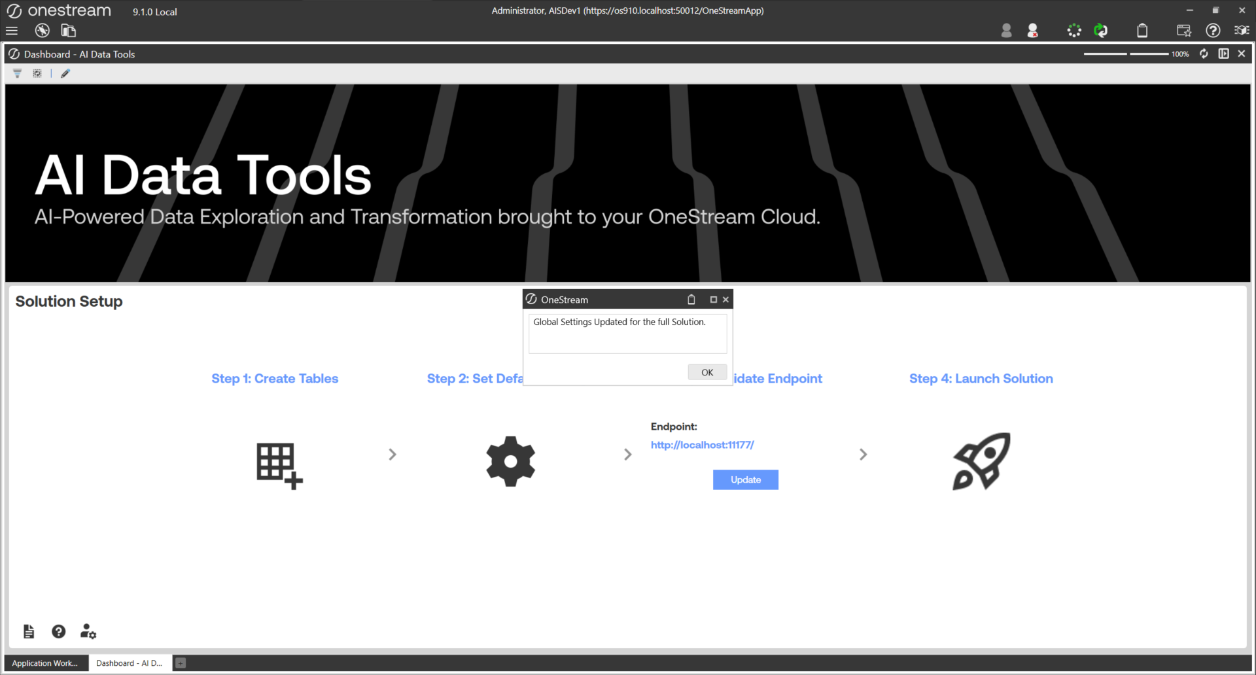
Task: Open the http://localhost:11177/ endpoint link
Action: (x=702, y=445)
